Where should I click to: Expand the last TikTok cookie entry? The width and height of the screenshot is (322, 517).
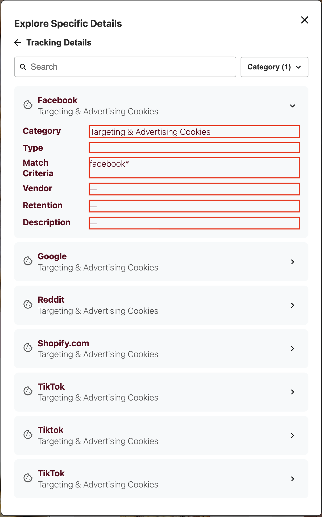[x=292, y=478]
